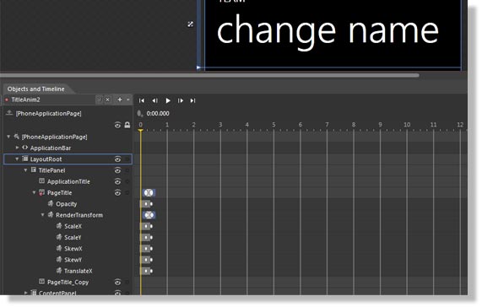Select the ScaleX keyframe marker
482x307 pixels.
tap(146, 226)
